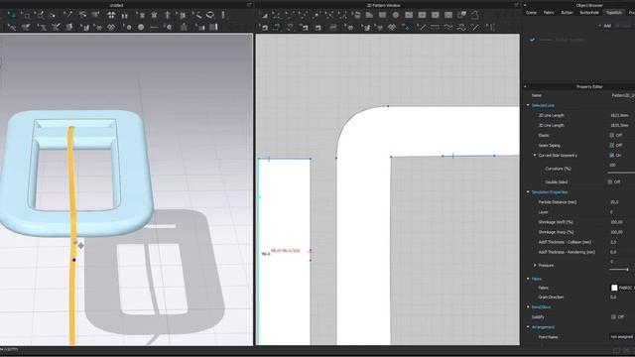Select the Buttonhole line tool in 3D toolbar
Image resolution: width=635 pixels, height=357 pixels.
click(154, 27)
